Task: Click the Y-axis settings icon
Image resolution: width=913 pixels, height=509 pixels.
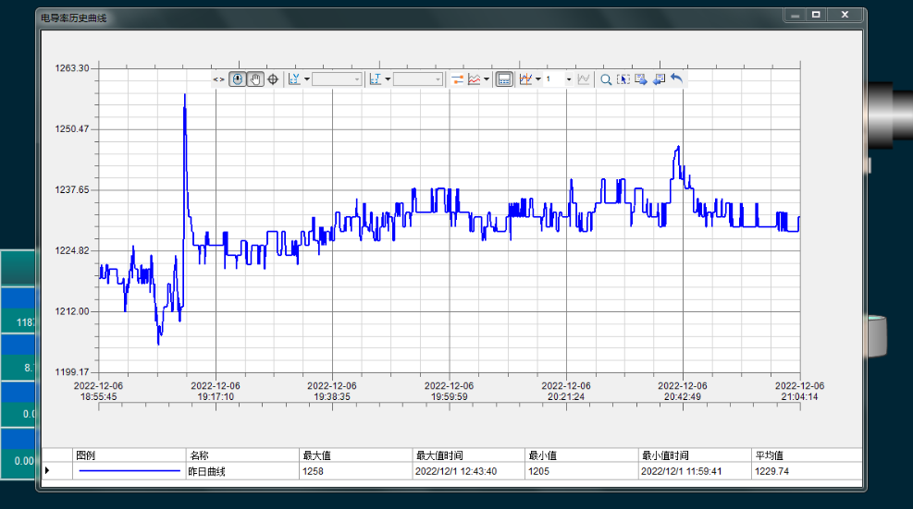Action: click(294, 79)
